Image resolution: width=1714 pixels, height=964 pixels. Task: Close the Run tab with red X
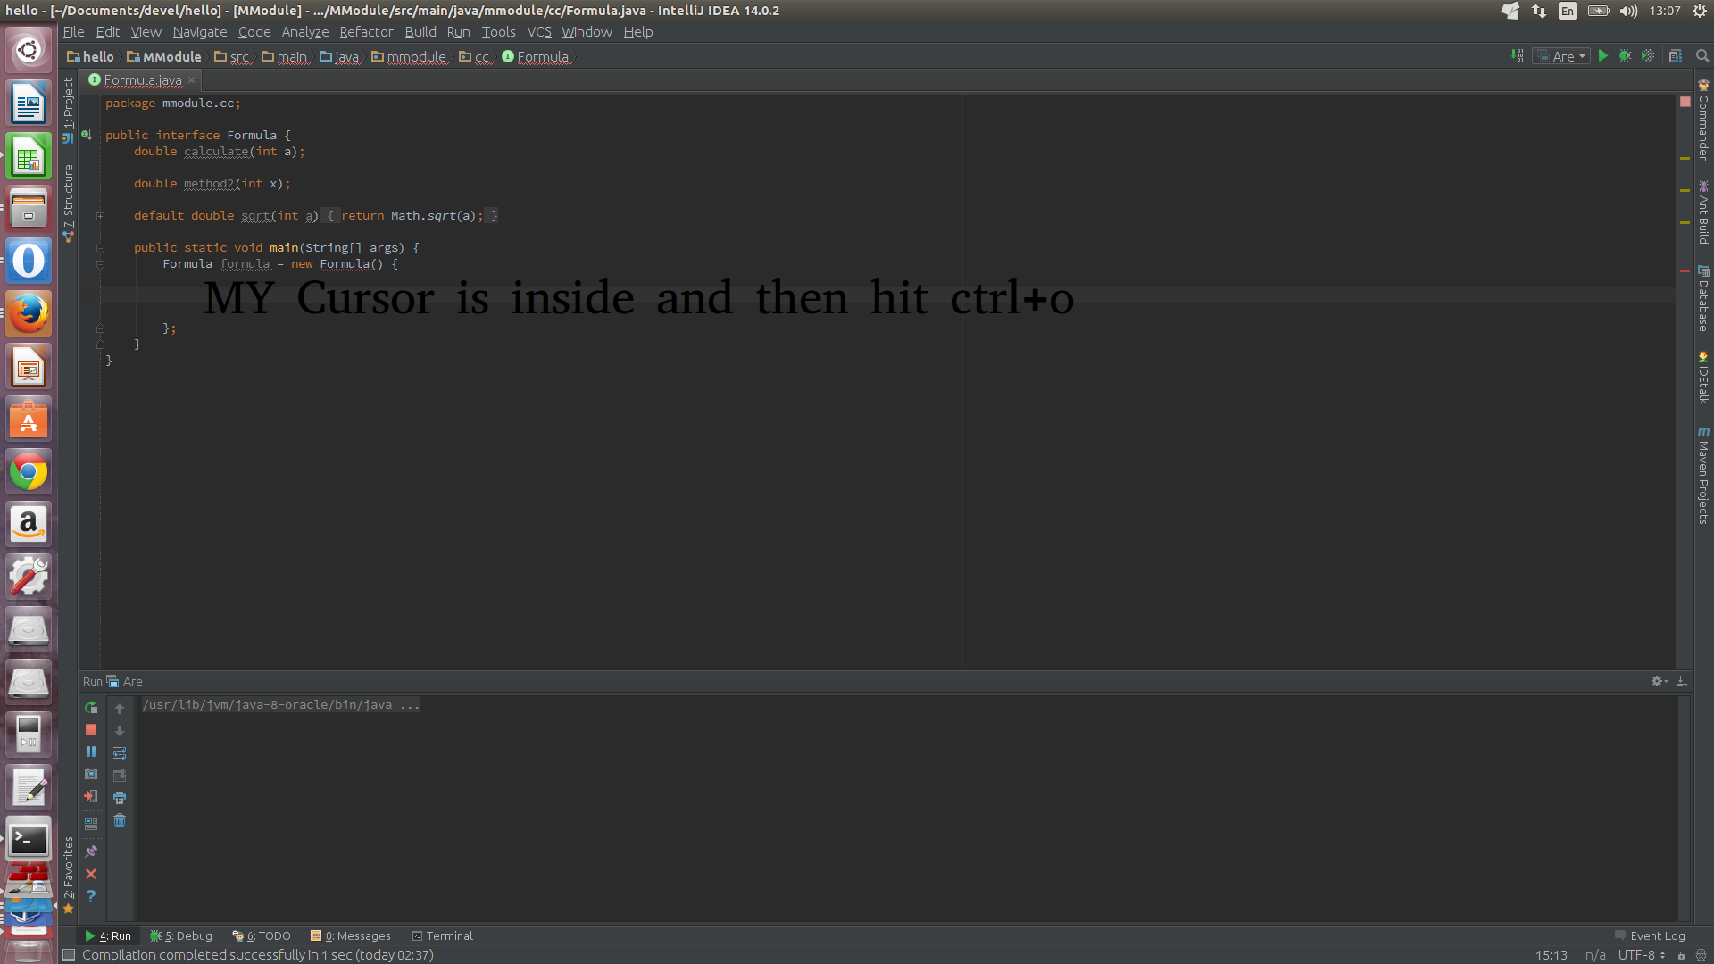(x=91, y=874)
